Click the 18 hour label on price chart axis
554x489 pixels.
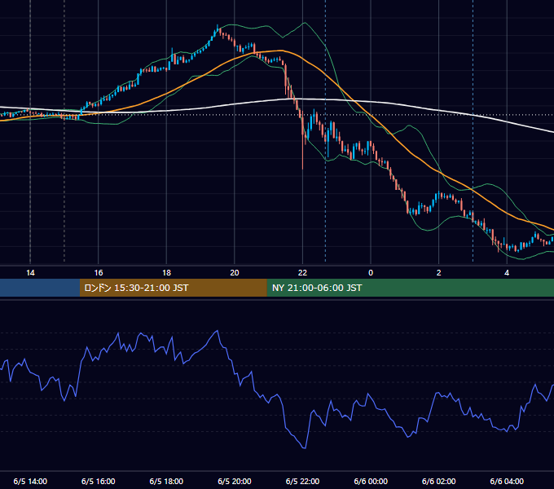[166, 273]
